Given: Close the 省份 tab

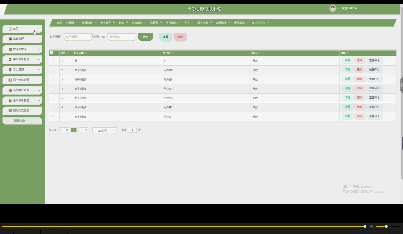Looking at the screenshot, I should pyautogui.click(x=127, y=22).
